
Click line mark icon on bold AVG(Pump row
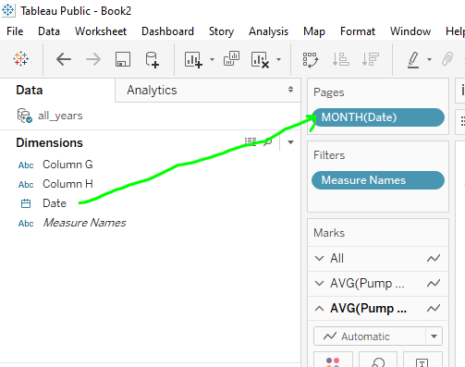(434, 308)
